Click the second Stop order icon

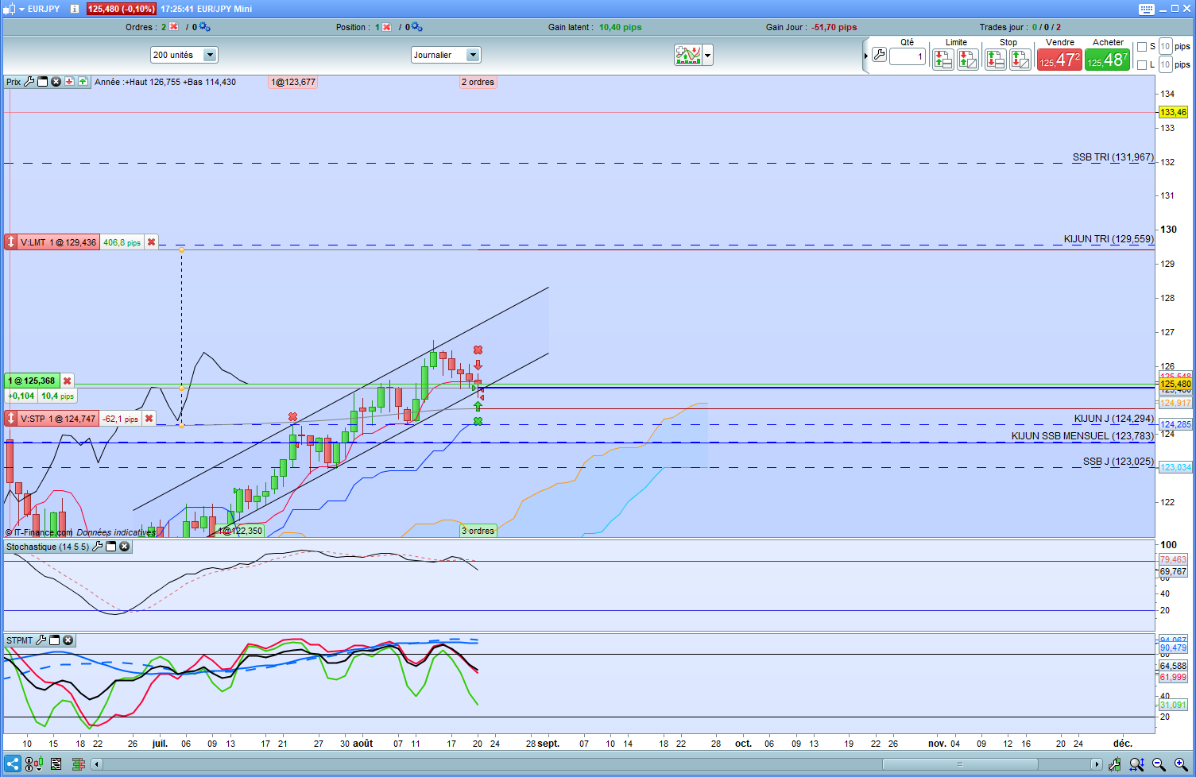1020,59
